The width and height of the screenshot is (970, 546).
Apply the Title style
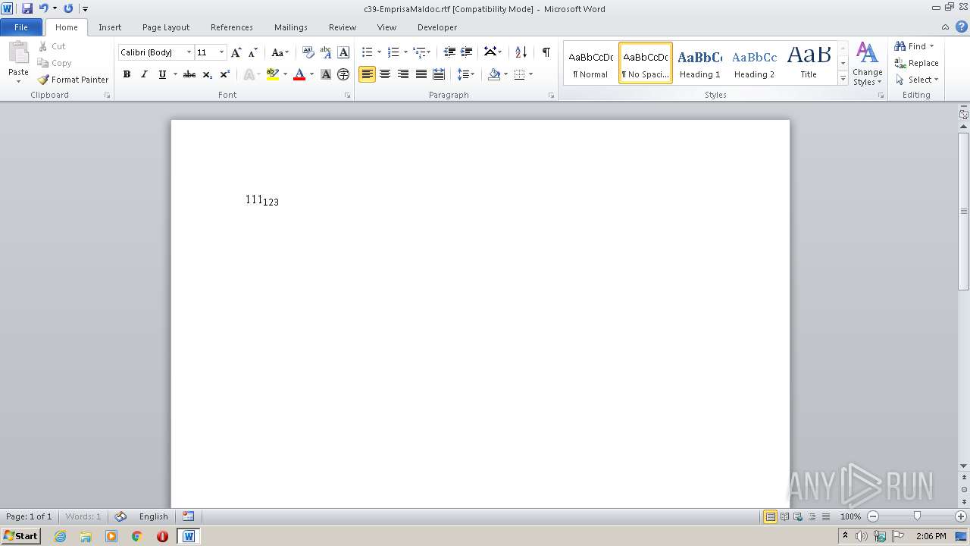coord(809,63)
